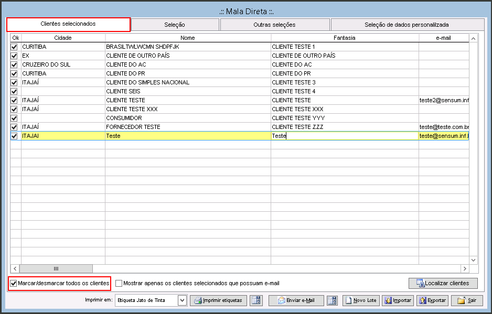Open the options icon beside Imprimir etiquetas

pos(256,300)
